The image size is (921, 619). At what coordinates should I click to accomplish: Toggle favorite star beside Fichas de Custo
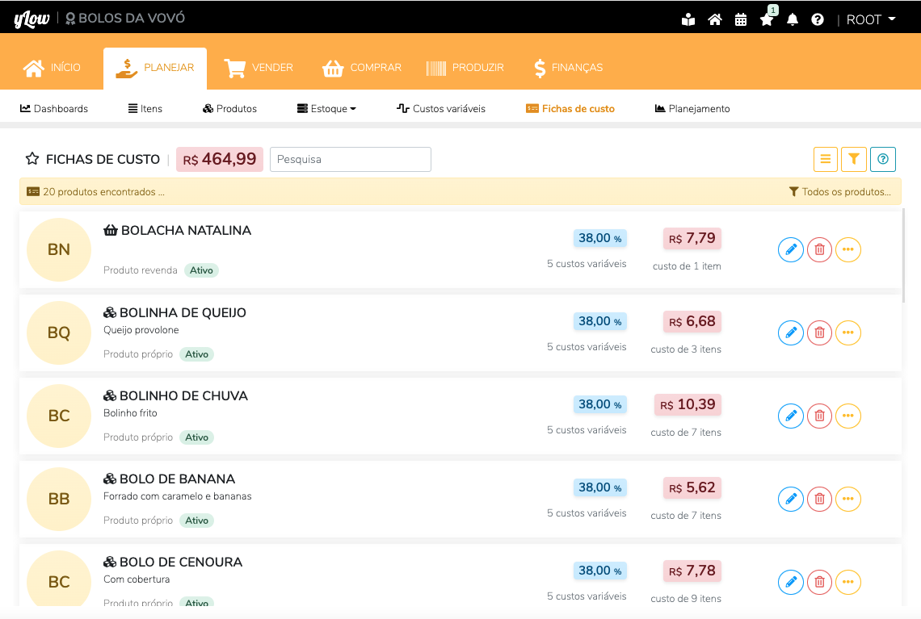32,160
